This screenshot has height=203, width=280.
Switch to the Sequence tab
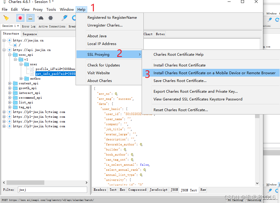[30, 34]
